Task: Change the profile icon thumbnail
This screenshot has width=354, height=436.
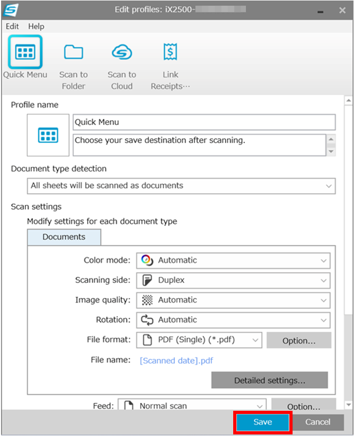Action: coord(48,135)
